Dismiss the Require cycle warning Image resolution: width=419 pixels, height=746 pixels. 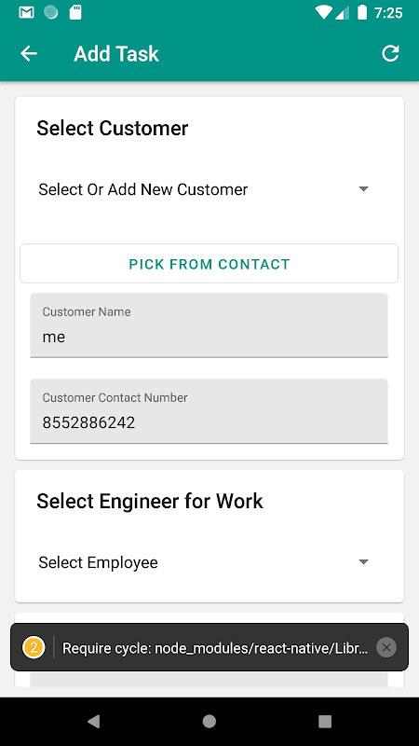[386, 647]
